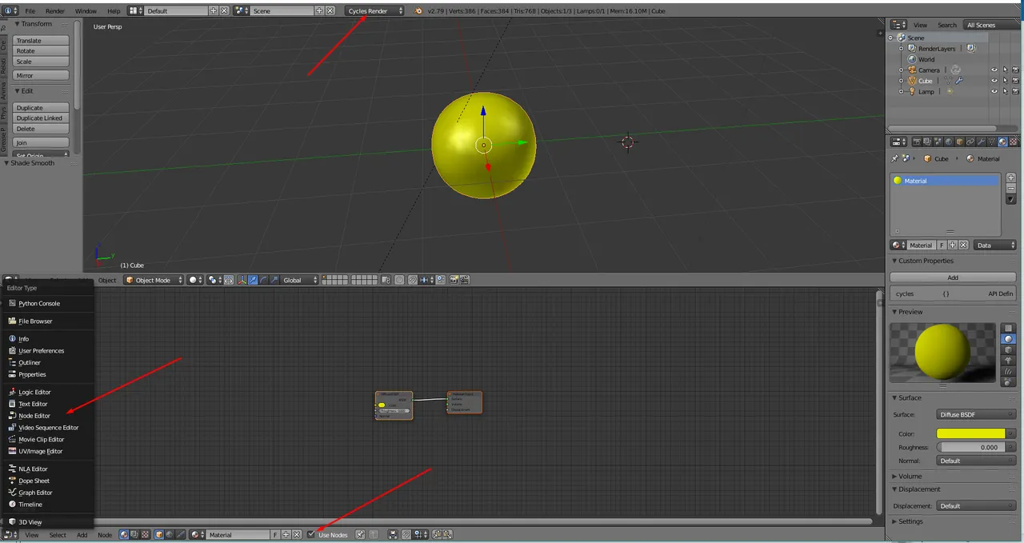The width and height of the screenshot is (1024, 543).
Task: Click the rotate manipulator mode icon
Action: [x=263, y=280]
